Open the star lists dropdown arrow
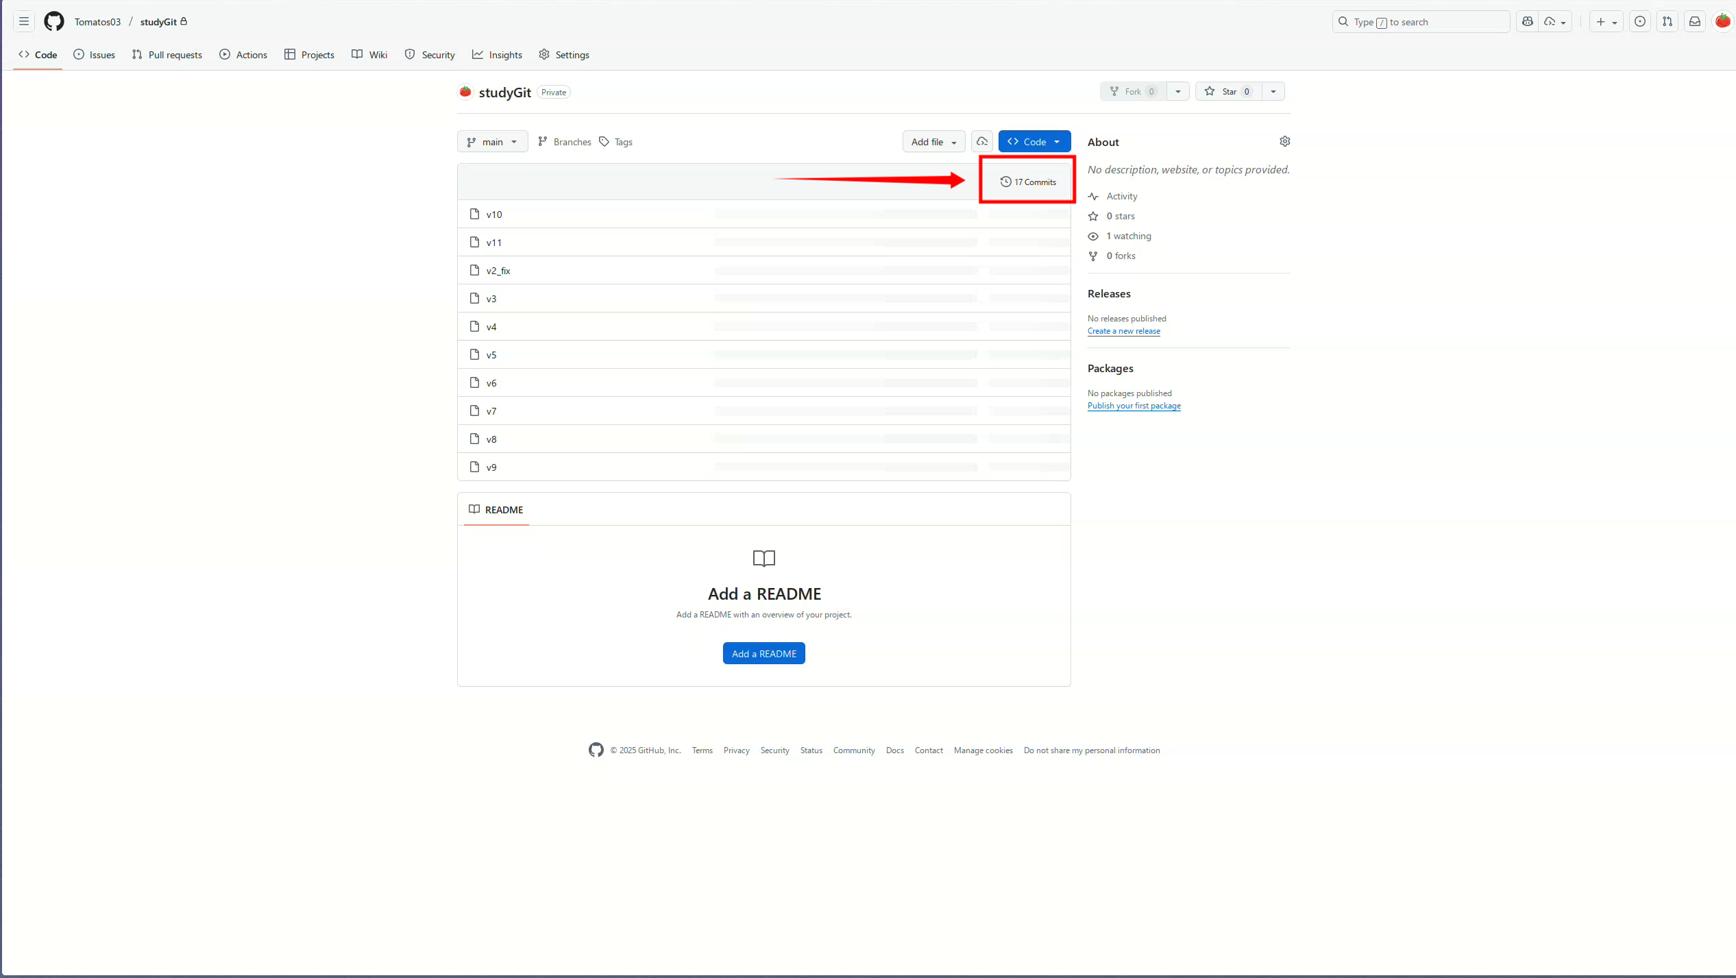Viewport: 1736px width, 978px height. (x=1273, y=92)
